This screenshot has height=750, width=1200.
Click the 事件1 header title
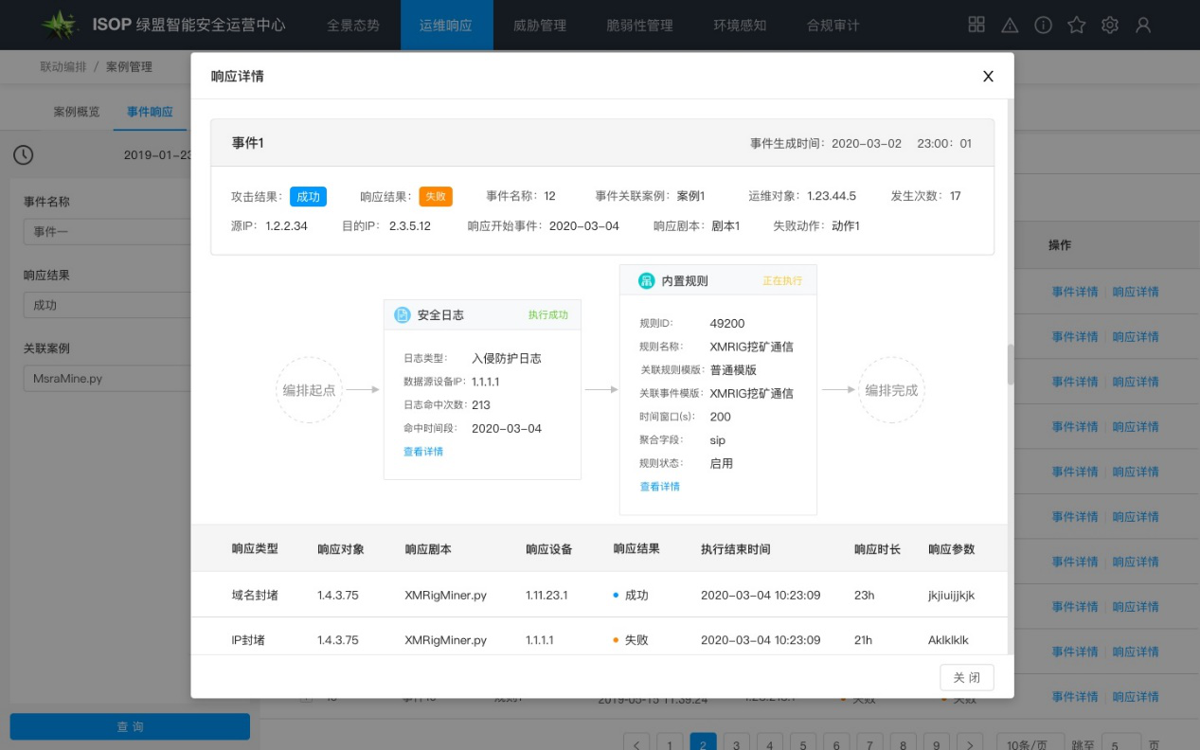[x=248, y=143]
